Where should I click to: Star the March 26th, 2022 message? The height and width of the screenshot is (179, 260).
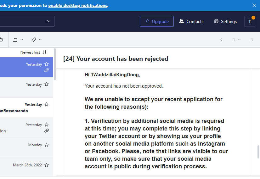(x=47, y=165)
